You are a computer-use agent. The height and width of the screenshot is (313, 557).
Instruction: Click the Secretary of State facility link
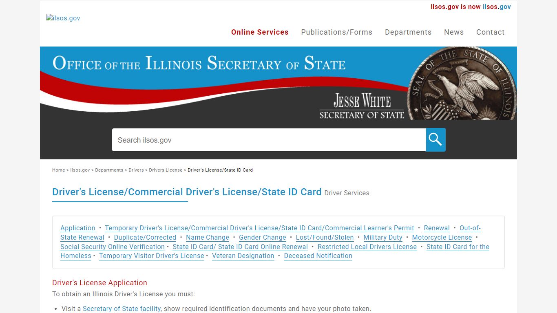coord(122,309)
